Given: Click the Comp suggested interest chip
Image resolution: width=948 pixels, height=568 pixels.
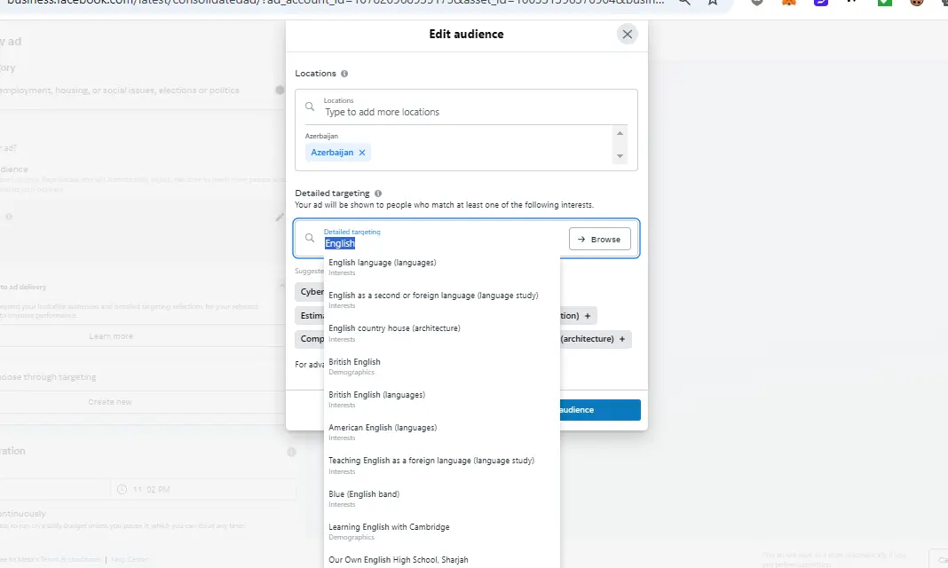Looking at the screenshot, I should (x=311, y=339).
